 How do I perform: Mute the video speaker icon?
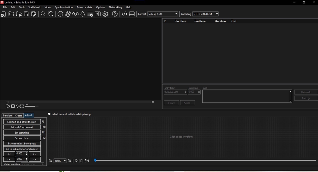point(18,106)
